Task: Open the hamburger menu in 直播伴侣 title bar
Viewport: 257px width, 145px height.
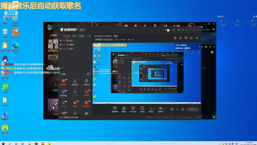Action: (186, 30)
